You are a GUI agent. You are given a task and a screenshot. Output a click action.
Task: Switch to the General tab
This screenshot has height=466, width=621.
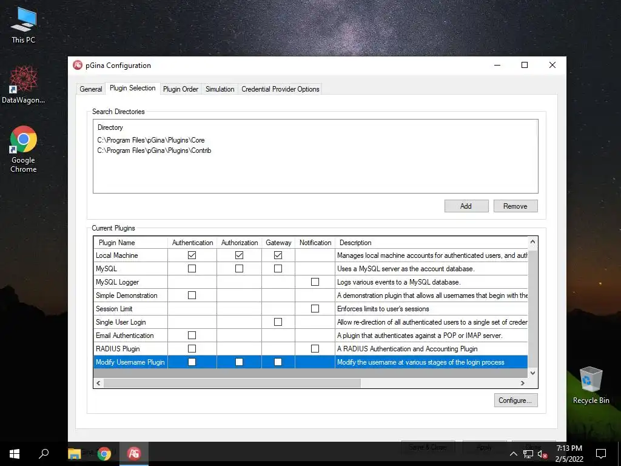coord(91,89)
